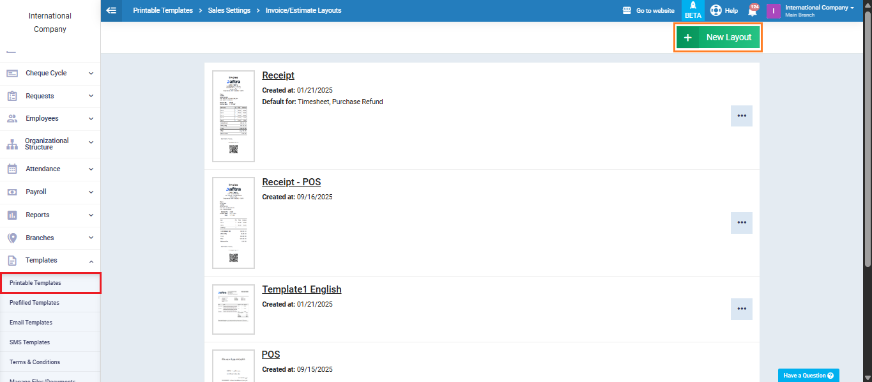This screenshot has height=382, width=872.
Task: Click Sales Settings breadcrumb link
Action: tap(229, 11)
